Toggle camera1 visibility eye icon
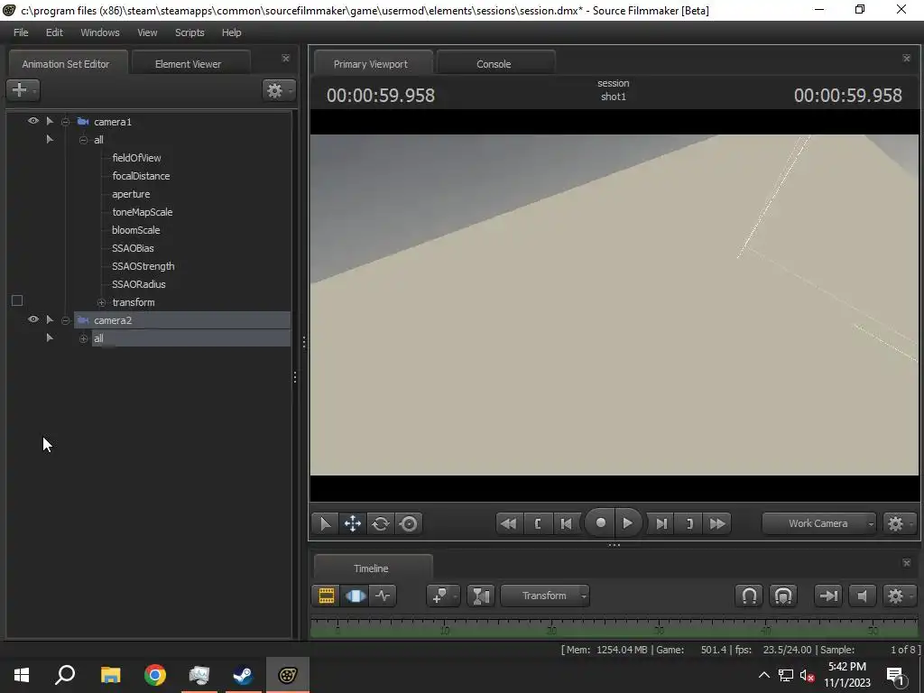Viewport: 924px width, 693px height. pyautogui.click(x=33, y=121)
